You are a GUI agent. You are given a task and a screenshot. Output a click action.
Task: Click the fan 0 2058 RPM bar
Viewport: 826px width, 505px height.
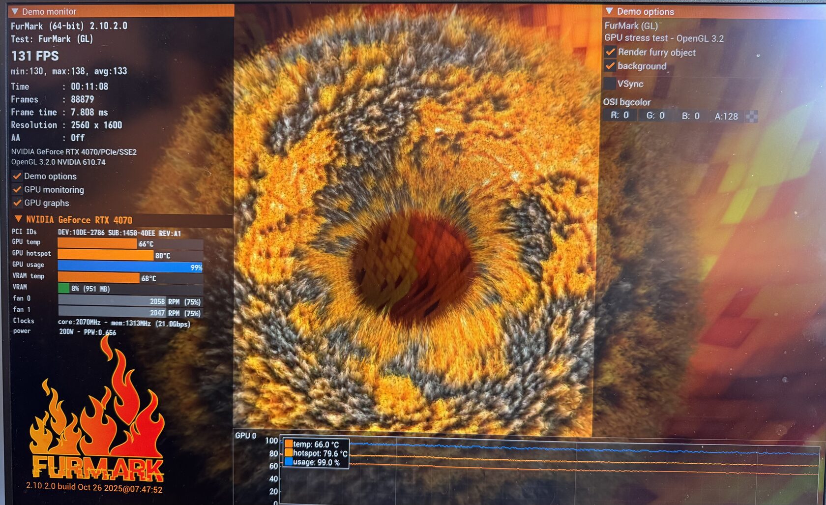coord(130,301)
